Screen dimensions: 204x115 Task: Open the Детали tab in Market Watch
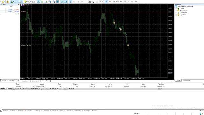[4, 80]
